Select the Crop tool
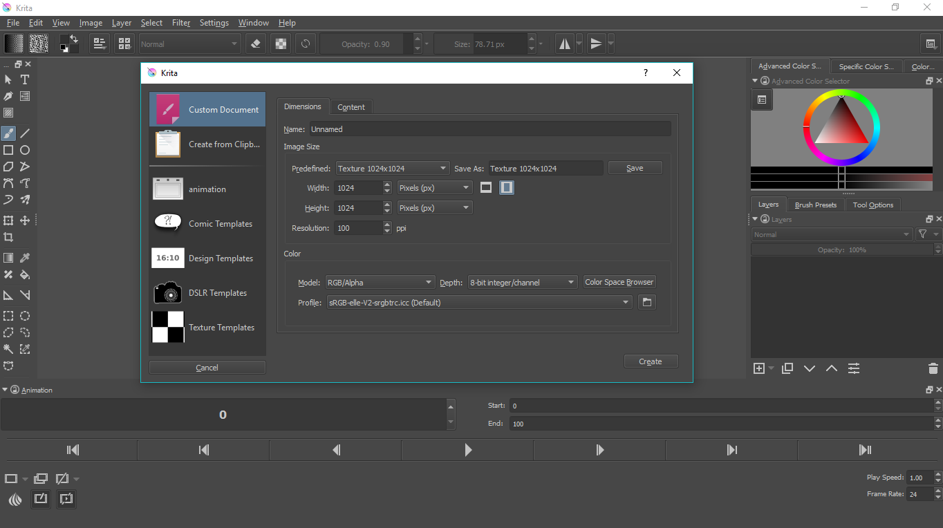 [x=8, y=237]
